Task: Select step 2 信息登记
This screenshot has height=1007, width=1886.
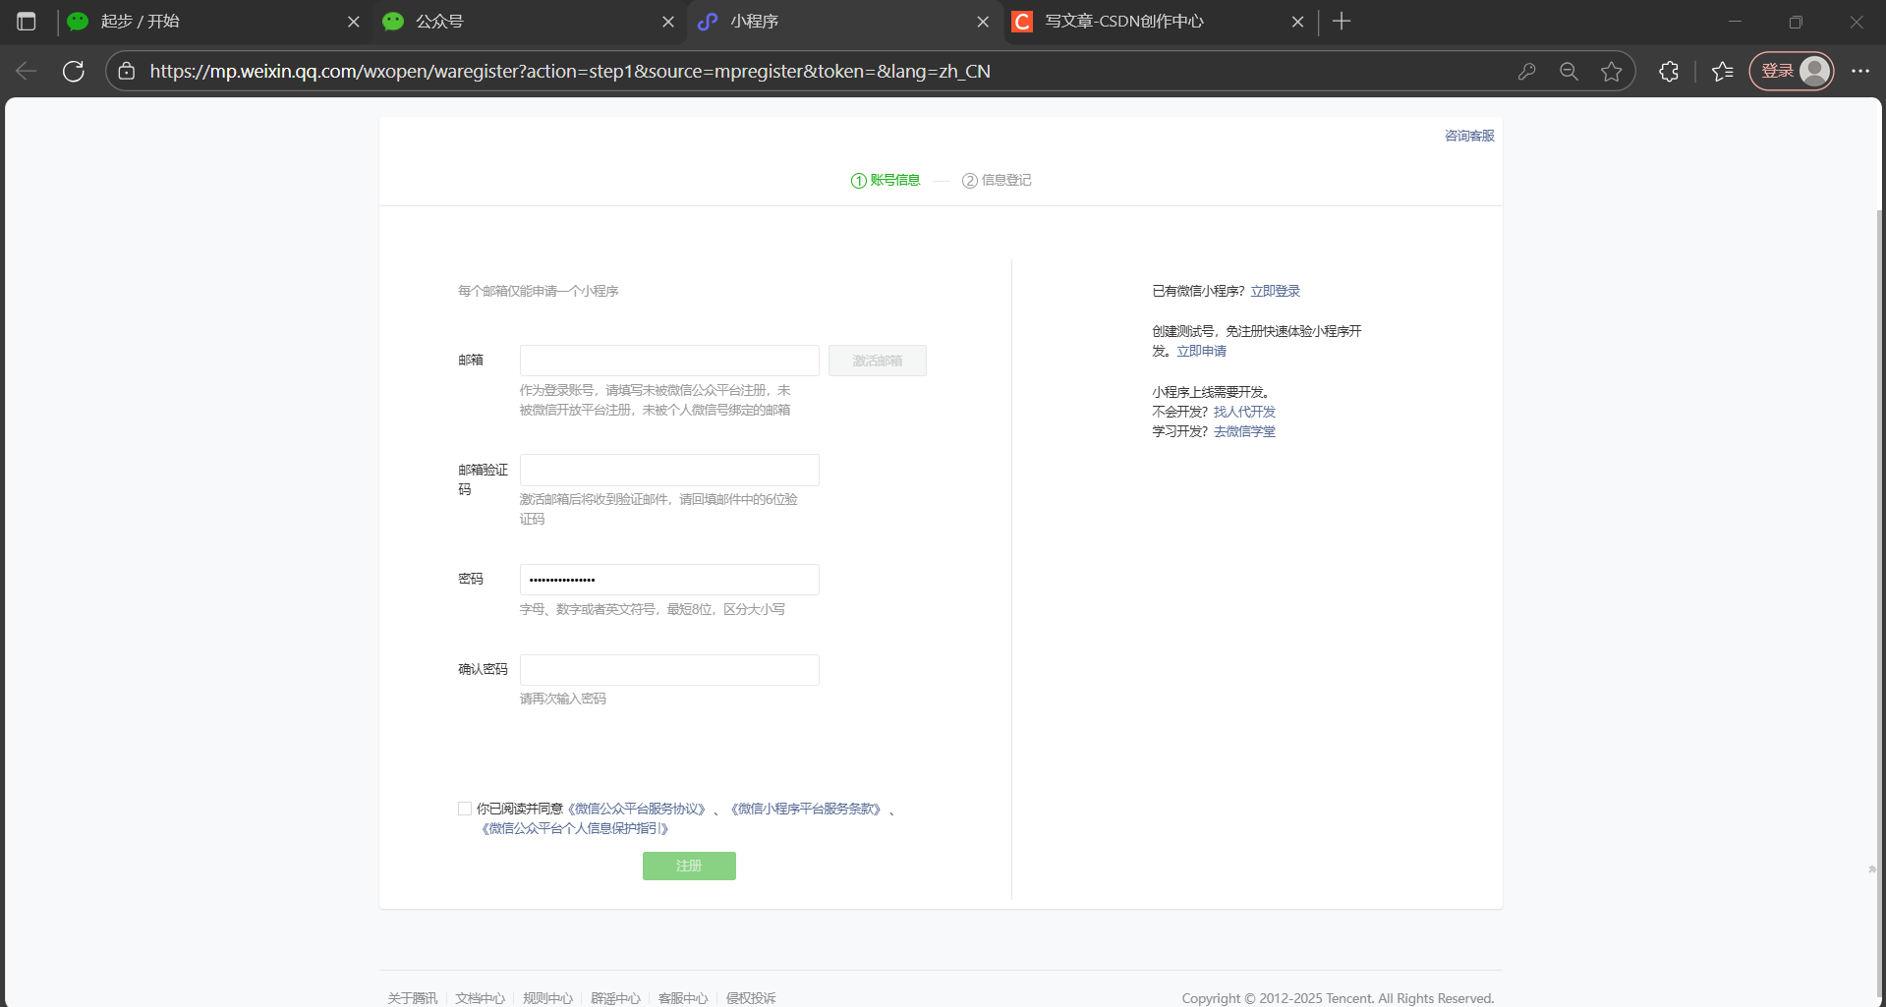Action: coord(997,180)
